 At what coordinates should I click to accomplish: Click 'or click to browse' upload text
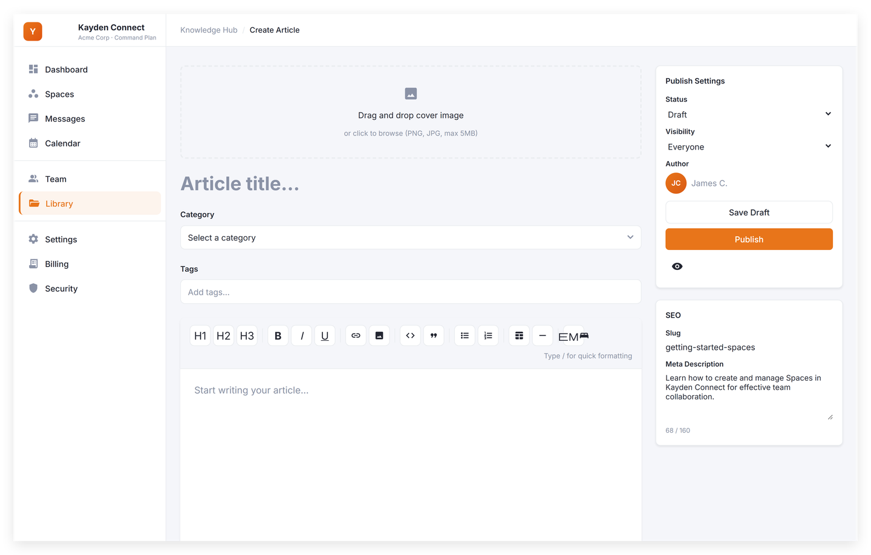click(411, 133)
